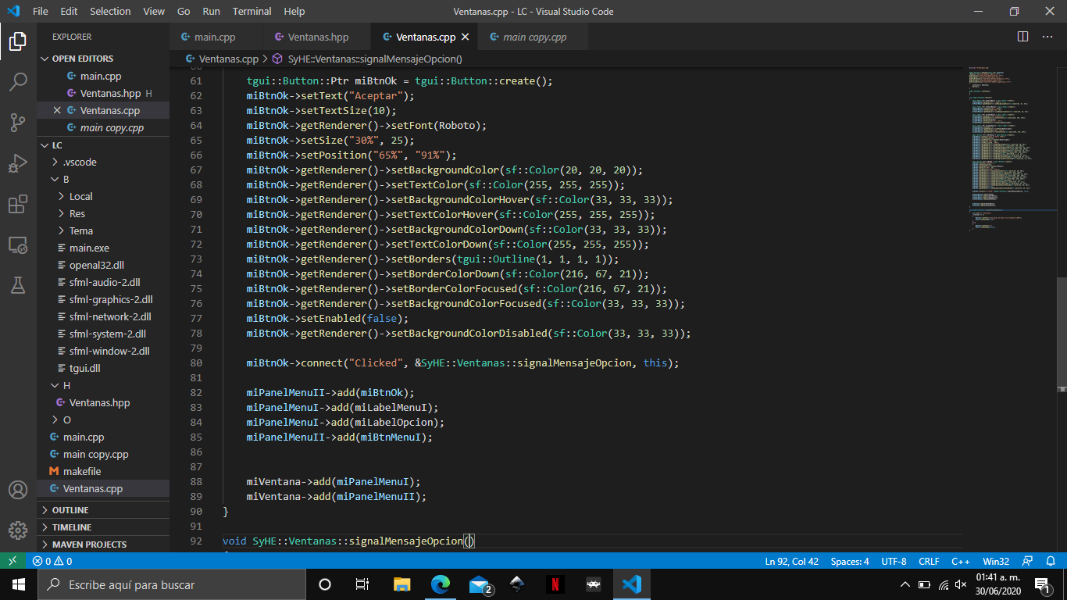Select the Source Control icon
The height and width of the screenshot is (600, 1067).
[16, 121]
